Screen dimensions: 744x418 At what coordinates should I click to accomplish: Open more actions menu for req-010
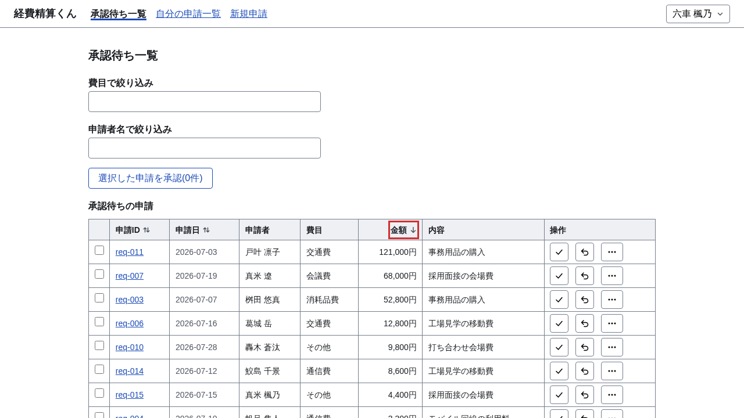coord(612,347)
